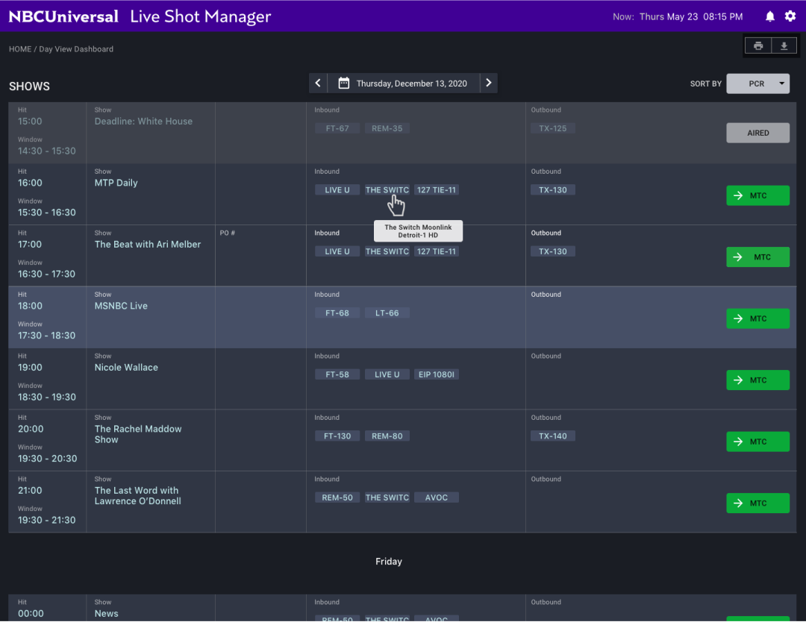Open the Sort By PCR dropdown
The width and height of the screenshot is (806, 622).
coord(757,84)
